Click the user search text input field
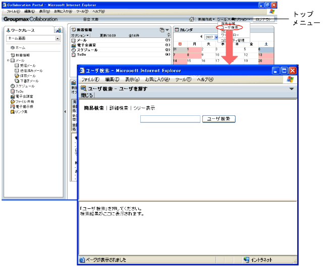Screen dimensions: 329x267 pos(170,119)
